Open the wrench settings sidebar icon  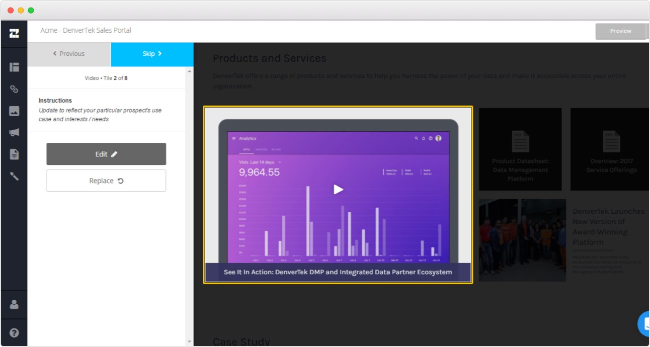[14, 176]
